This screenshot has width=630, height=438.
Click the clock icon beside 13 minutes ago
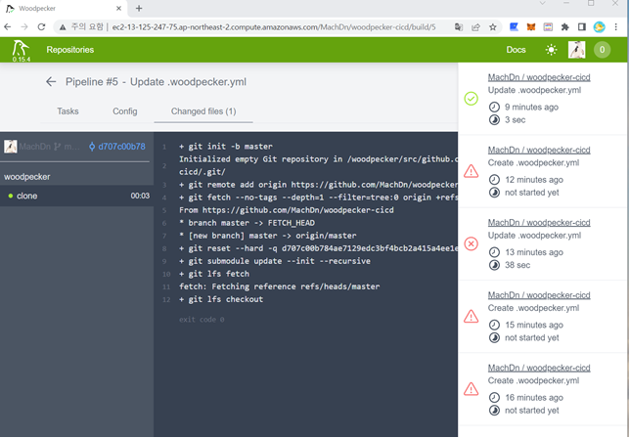(x=494, y=252)
